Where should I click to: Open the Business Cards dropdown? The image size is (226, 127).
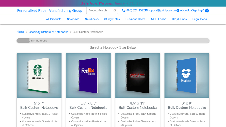click(x=137, y=19)
